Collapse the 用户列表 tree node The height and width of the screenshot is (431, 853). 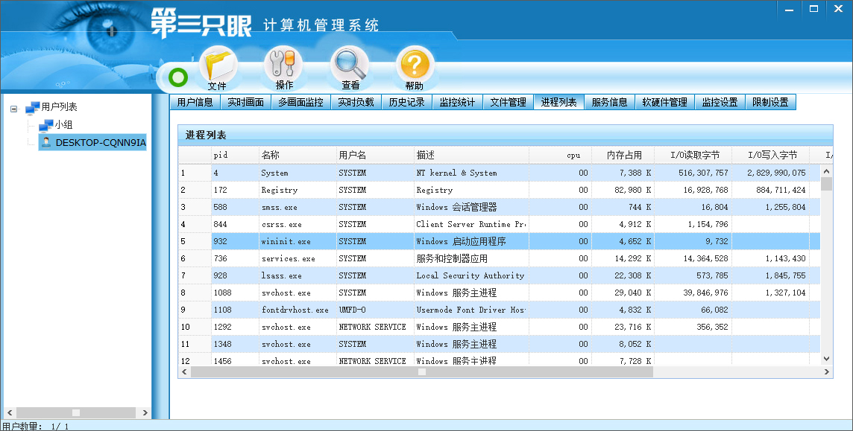pyautogui.click(x=13, y=109)
